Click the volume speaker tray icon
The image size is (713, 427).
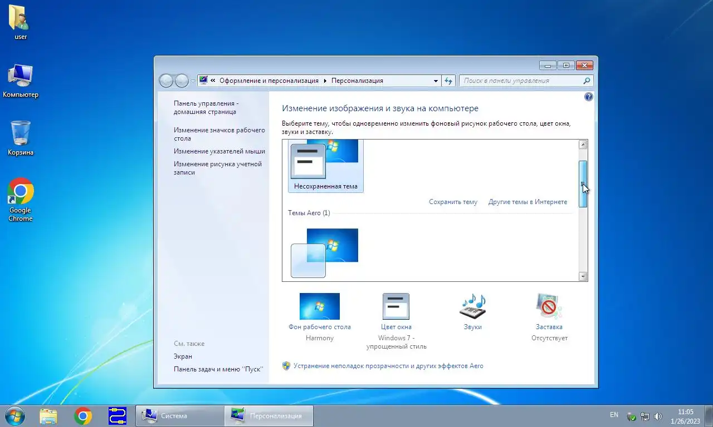pyautogui.click(x=658, y=416)
